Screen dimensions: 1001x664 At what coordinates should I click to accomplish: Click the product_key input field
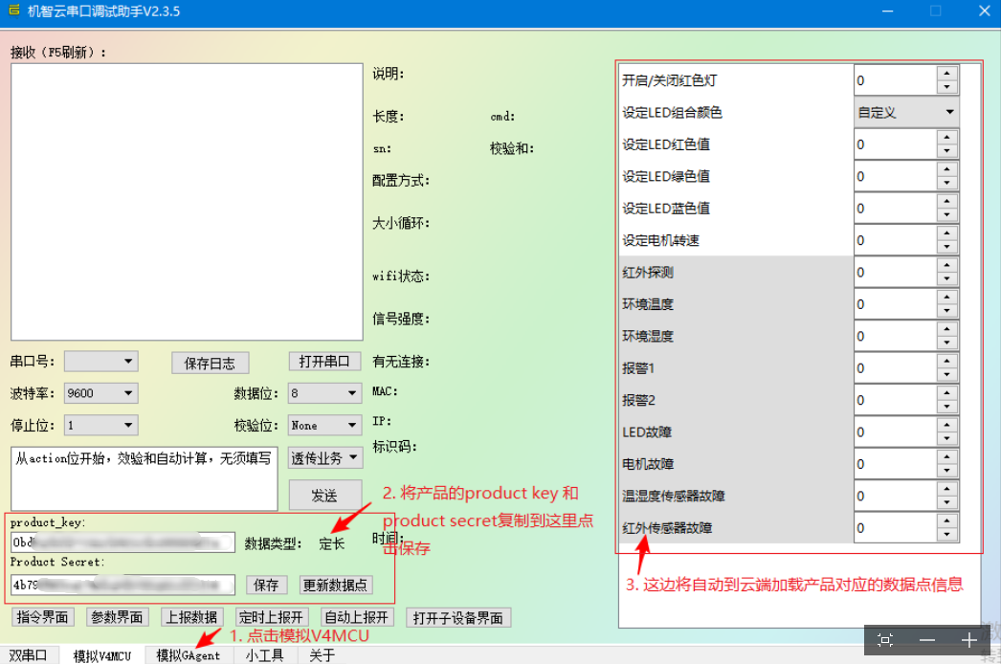(122, 542)
